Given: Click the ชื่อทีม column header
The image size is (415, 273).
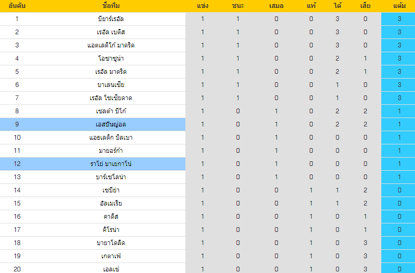Looking at the screenshot, I should [111, 6].
